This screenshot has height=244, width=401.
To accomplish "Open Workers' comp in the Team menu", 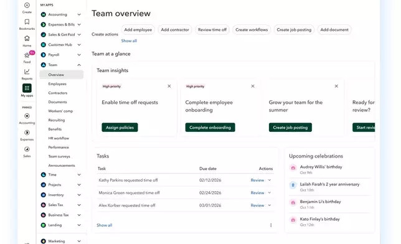I will point(60,111).
